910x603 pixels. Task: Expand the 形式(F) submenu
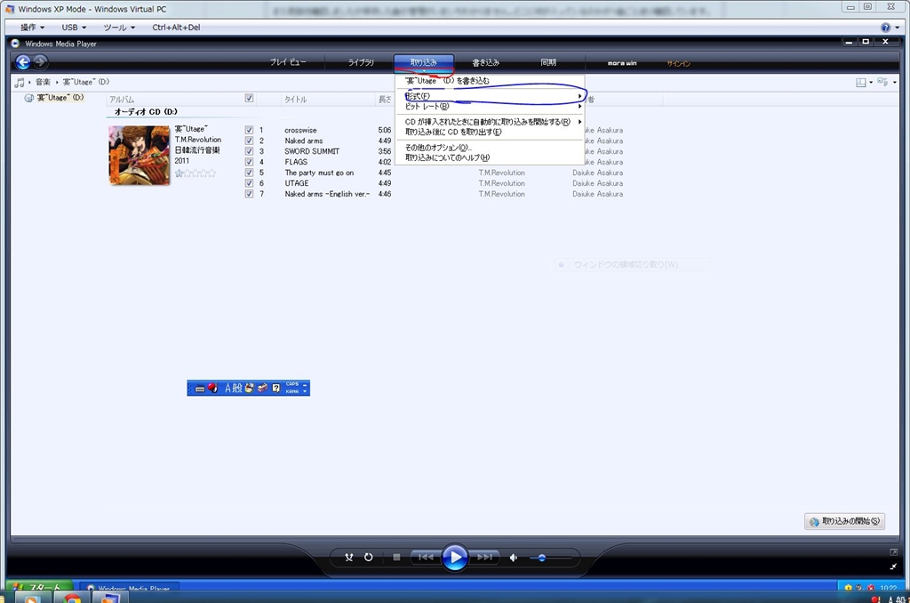coord(490,96)
